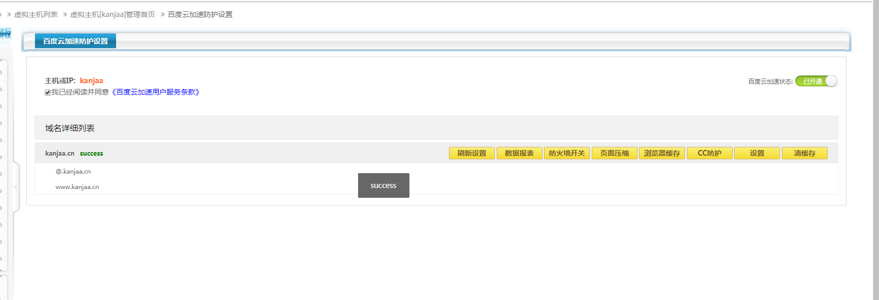
Task: Select the www.kanjaa.cn subdomain entry
Action: 77,187
